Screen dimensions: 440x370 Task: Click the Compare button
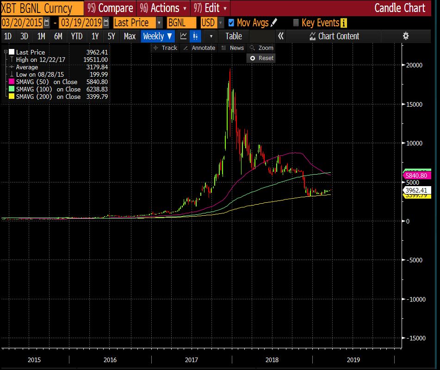coord(110,8)
